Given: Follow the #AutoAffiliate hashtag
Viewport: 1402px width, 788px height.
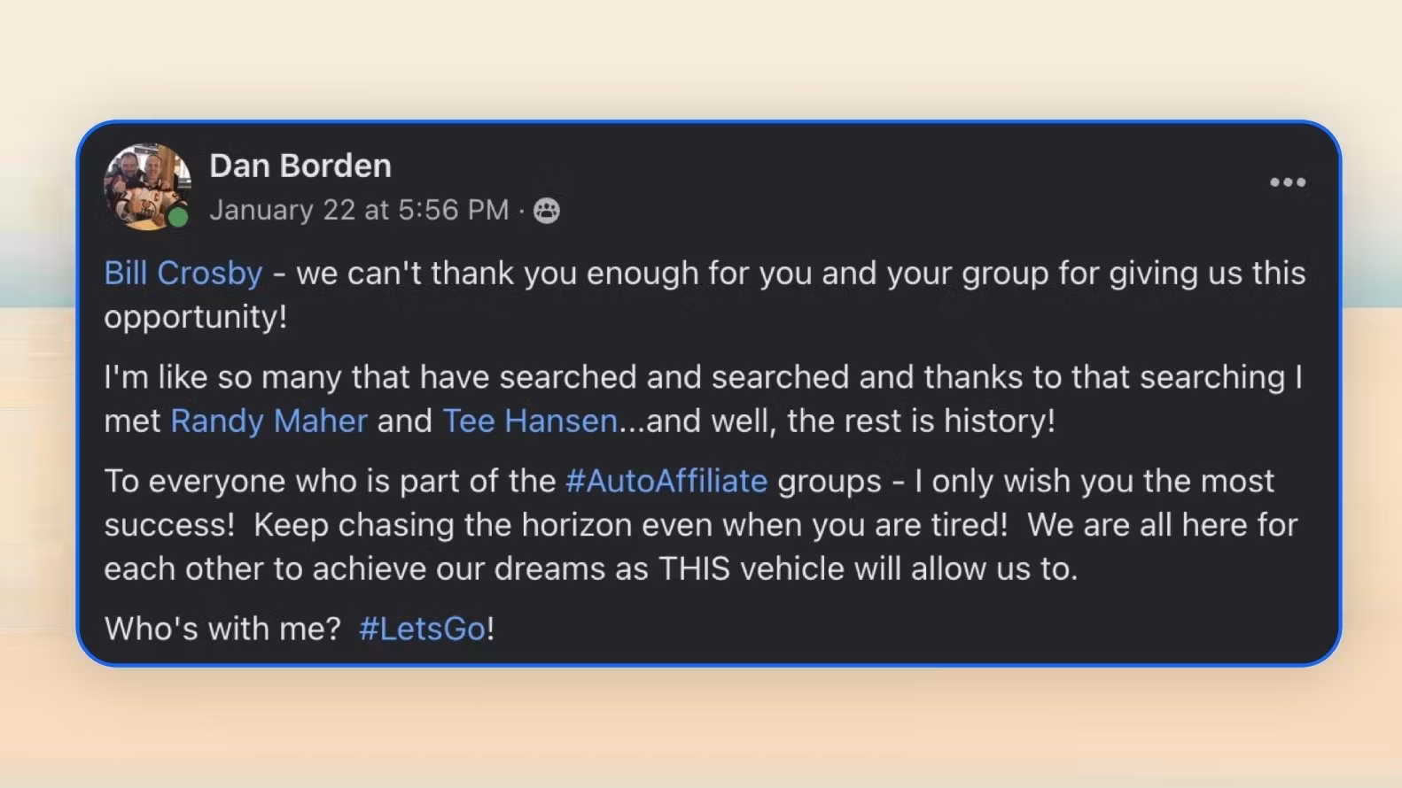Looking at the screenshot, I should click(x=666, y=481).
